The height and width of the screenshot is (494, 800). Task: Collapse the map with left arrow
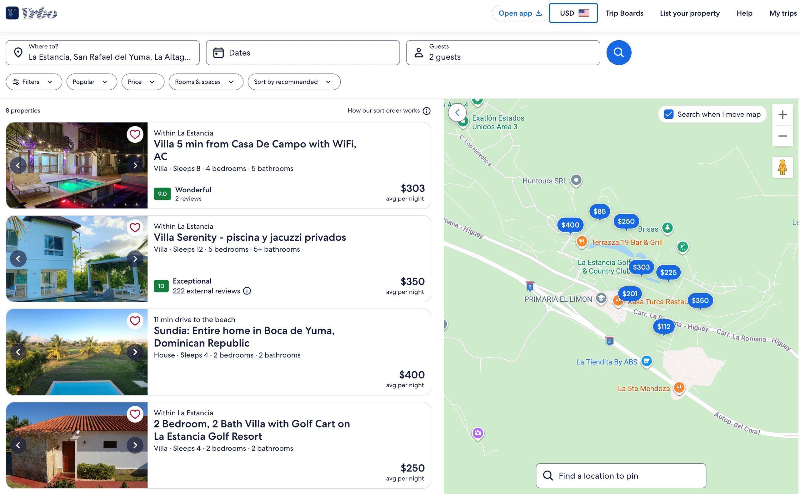point(457,113)
